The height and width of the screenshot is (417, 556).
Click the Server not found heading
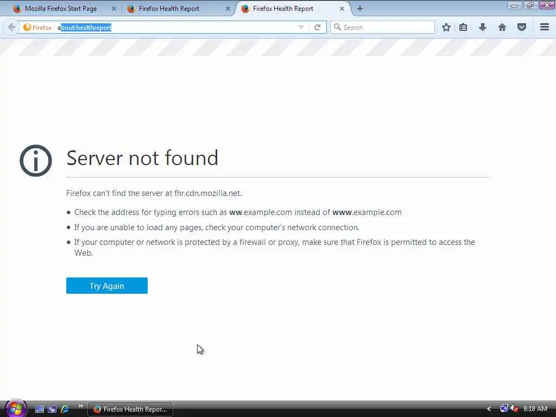142,158
